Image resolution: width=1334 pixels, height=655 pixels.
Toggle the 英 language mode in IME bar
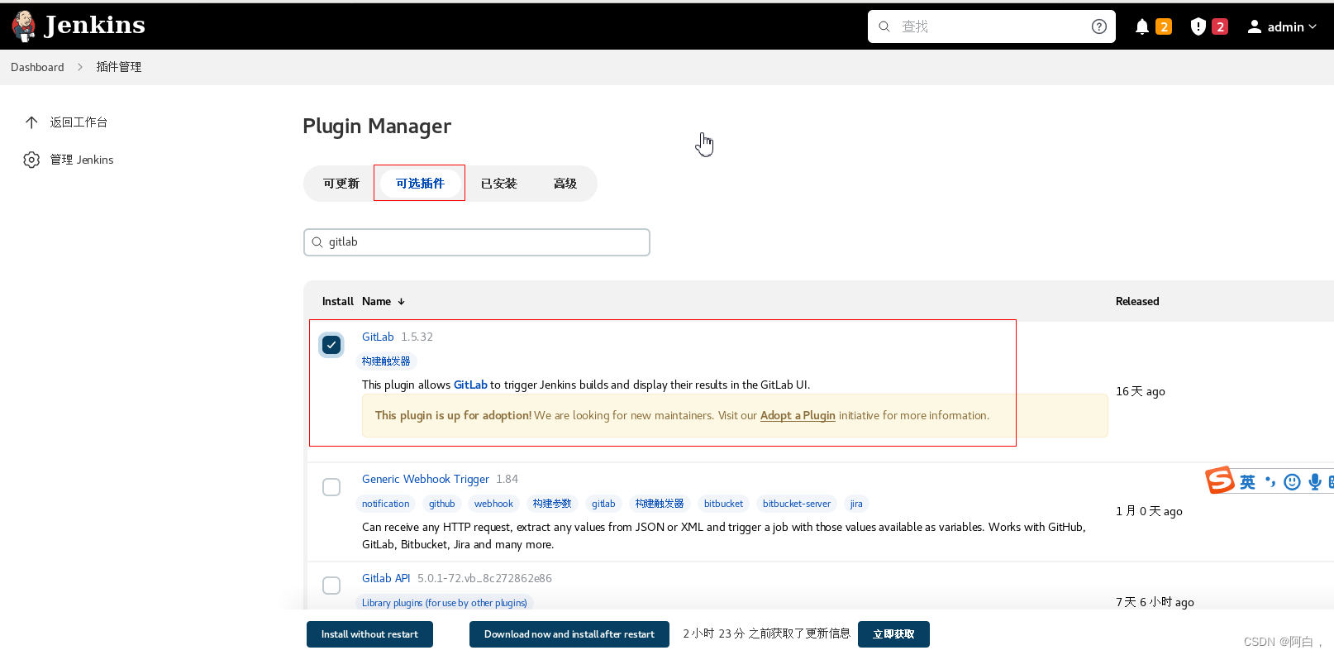(x=1247, y=482)
